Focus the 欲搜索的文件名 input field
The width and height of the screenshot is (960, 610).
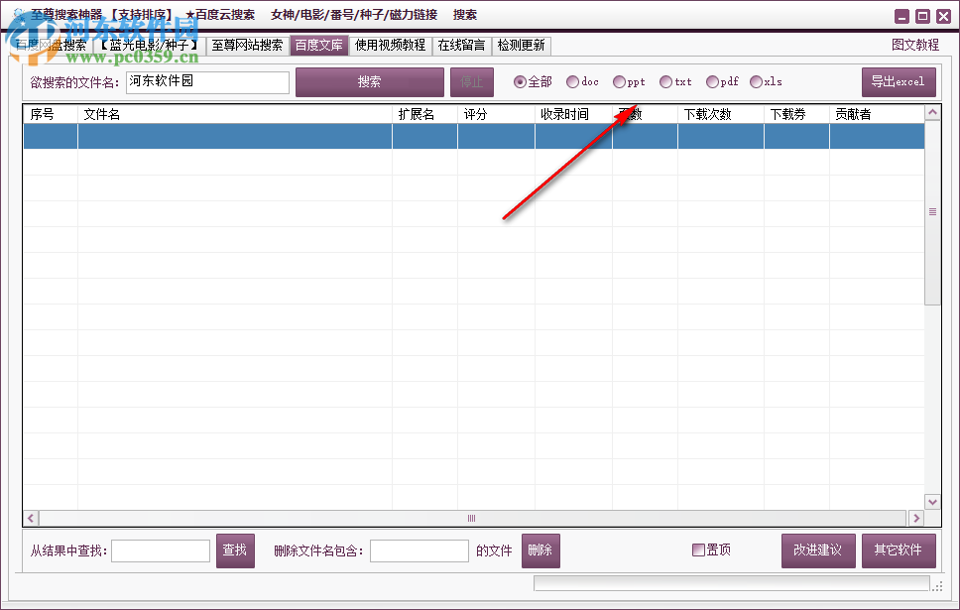tap(207, 82)
